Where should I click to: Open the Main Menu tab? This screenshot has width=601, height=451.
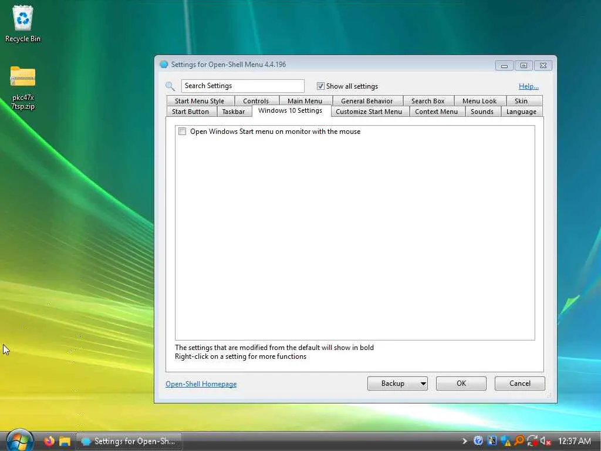(305, 101)
